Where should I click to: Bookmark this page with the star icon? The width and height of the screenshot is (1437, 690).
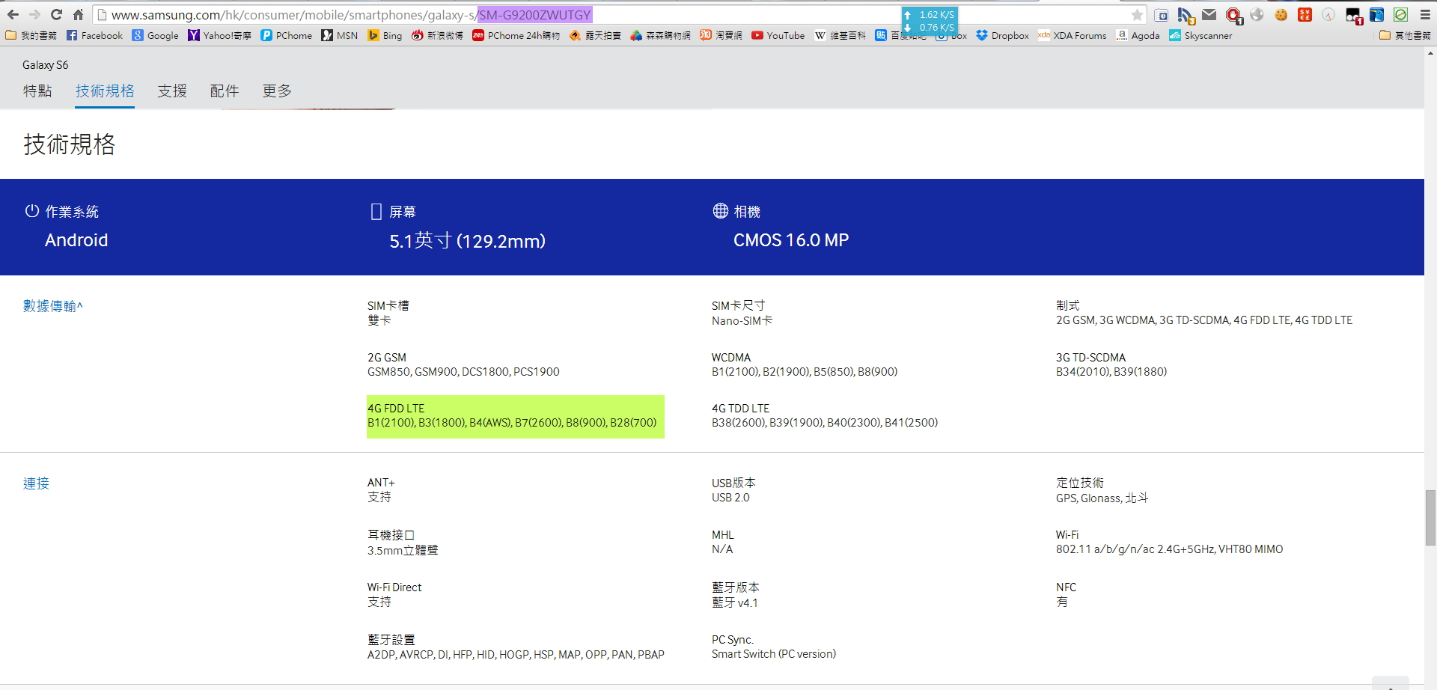point(1137,14)
